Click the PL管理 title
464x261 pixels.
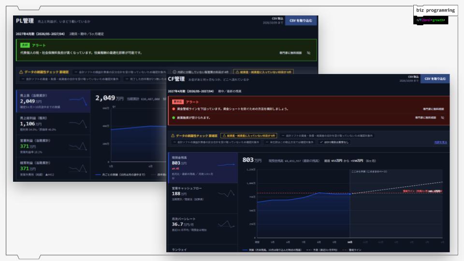click(25, 21)
